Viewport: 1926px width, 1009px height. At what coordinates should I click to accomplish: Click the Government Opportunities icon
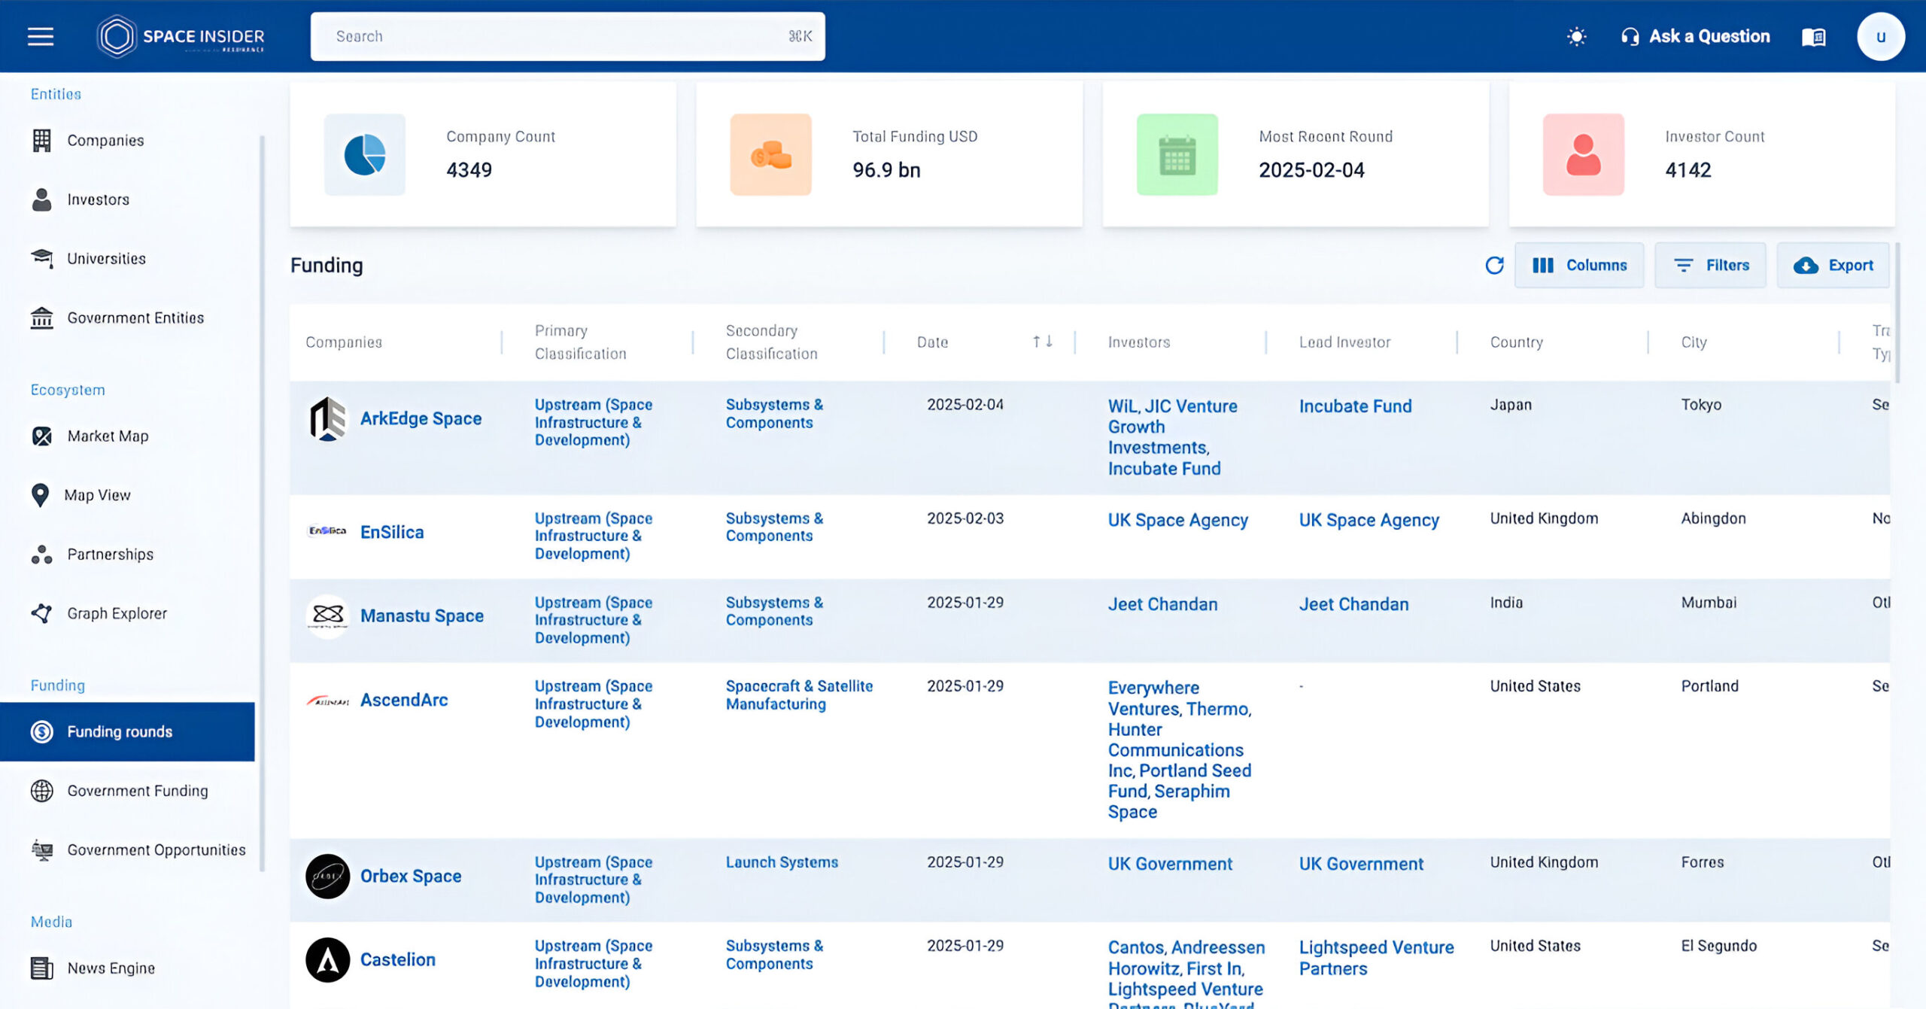click(x=41, y=850)
